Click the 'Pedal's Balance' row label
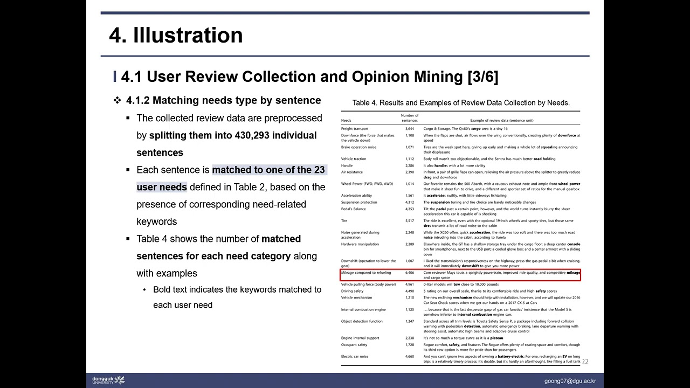 (x=353, y=209)
